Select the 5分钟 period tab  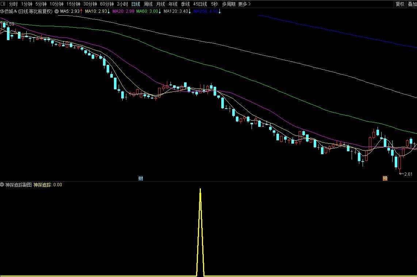coord(41,4)
